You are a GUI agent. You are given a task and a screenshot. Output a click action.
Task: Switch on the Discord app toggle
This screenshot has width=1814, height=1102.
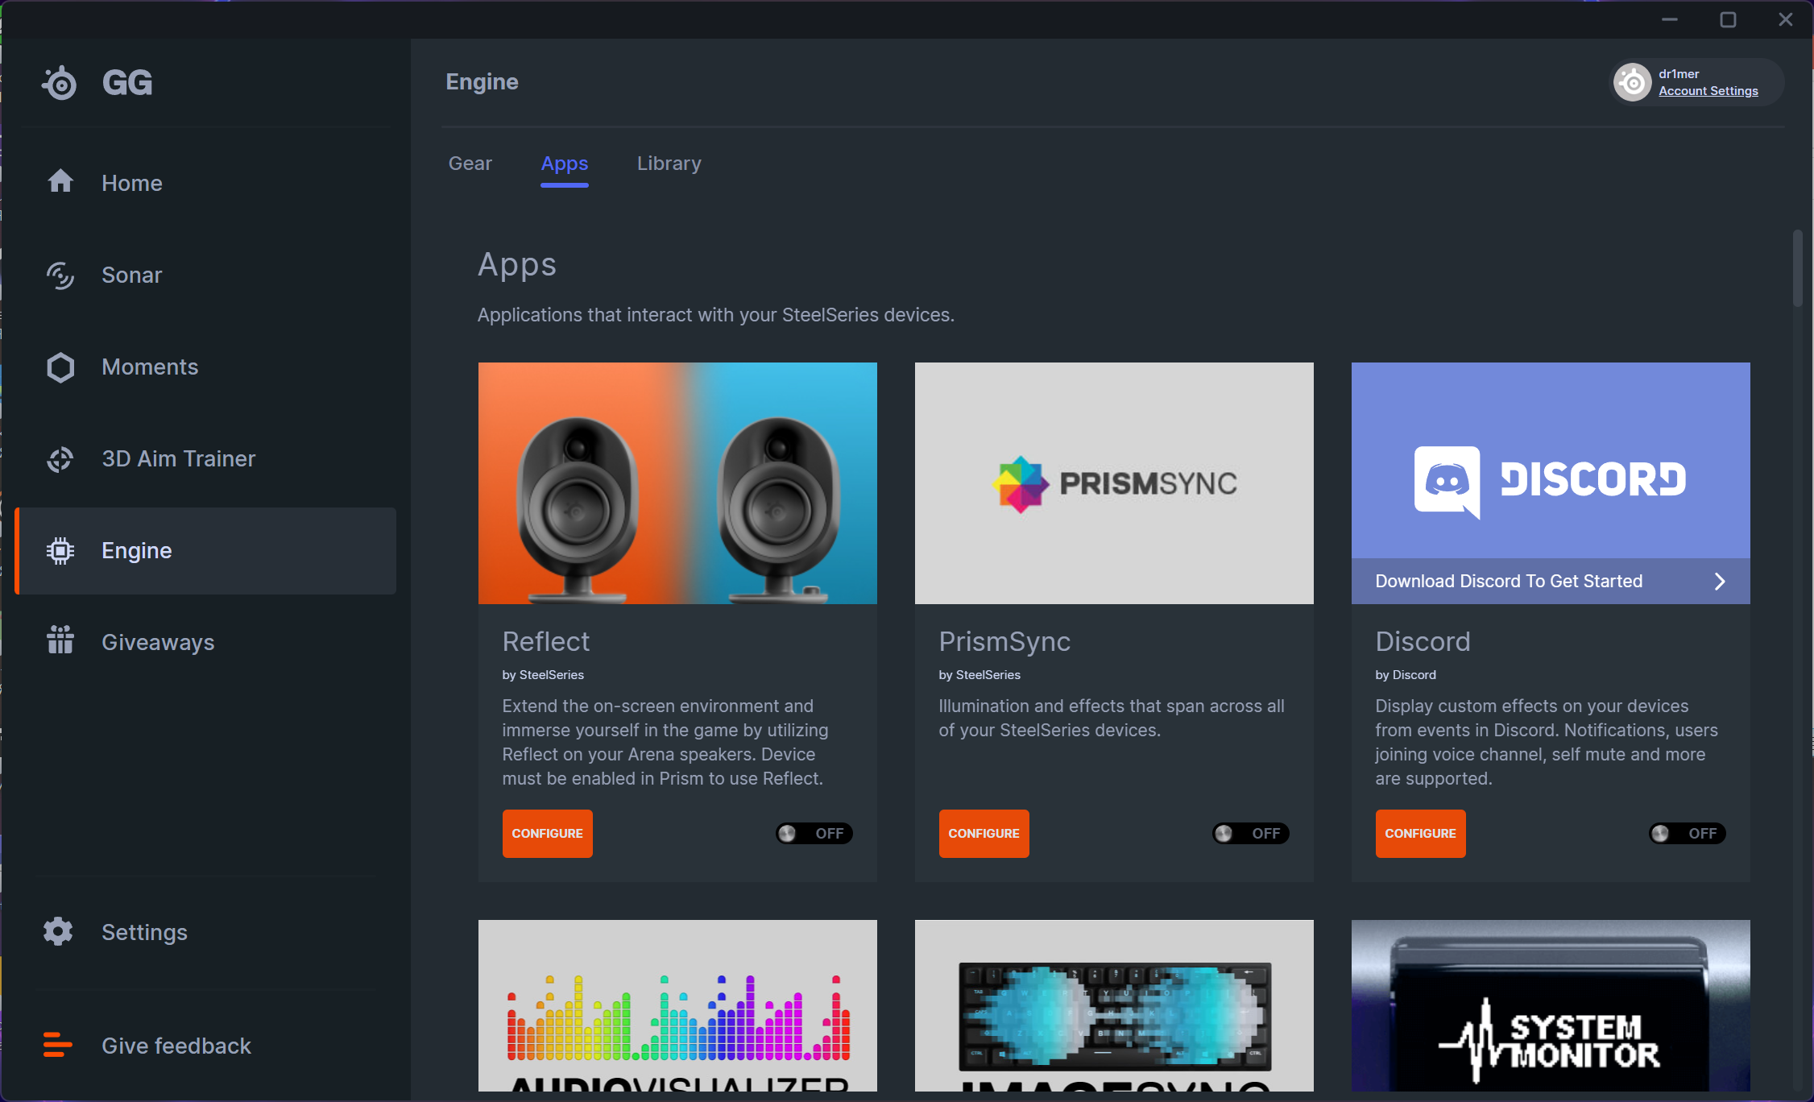tap(1687, 833)
